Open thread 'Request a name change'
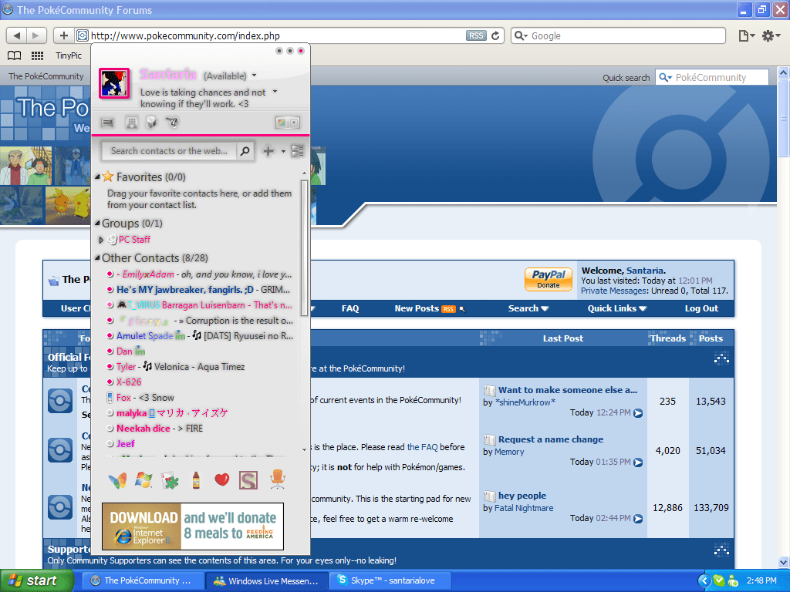The image size is (790, 592). (551, 439)
